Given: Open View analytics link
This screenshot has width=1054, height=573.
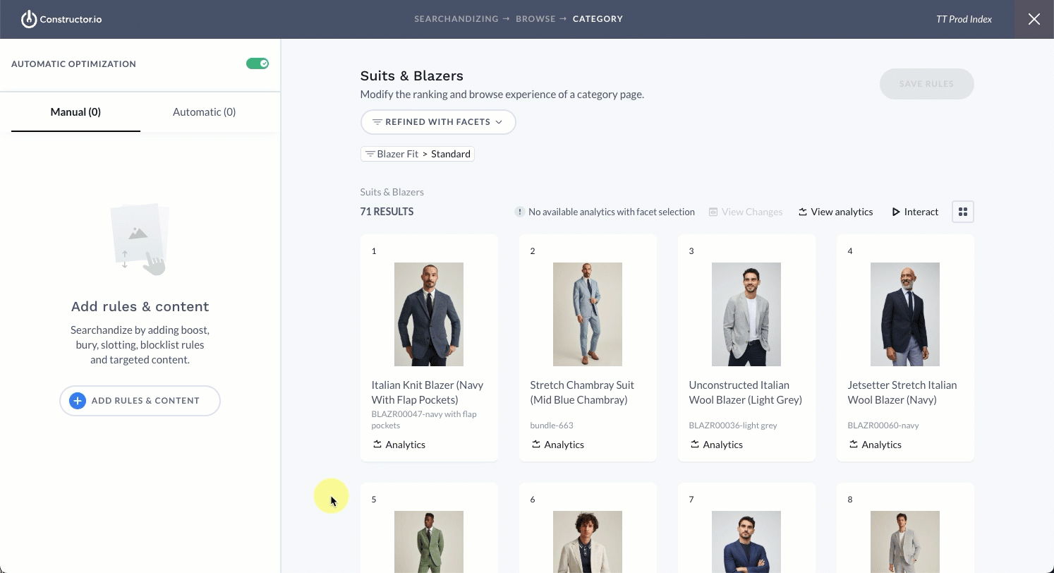Looking at the screenshot, I should pos(835,212).
